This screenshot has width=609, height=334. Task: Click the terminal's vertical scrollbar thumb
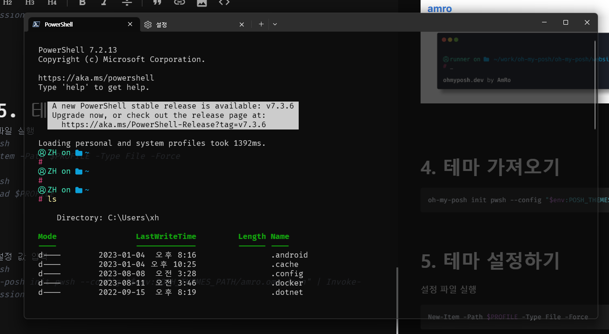596,84
